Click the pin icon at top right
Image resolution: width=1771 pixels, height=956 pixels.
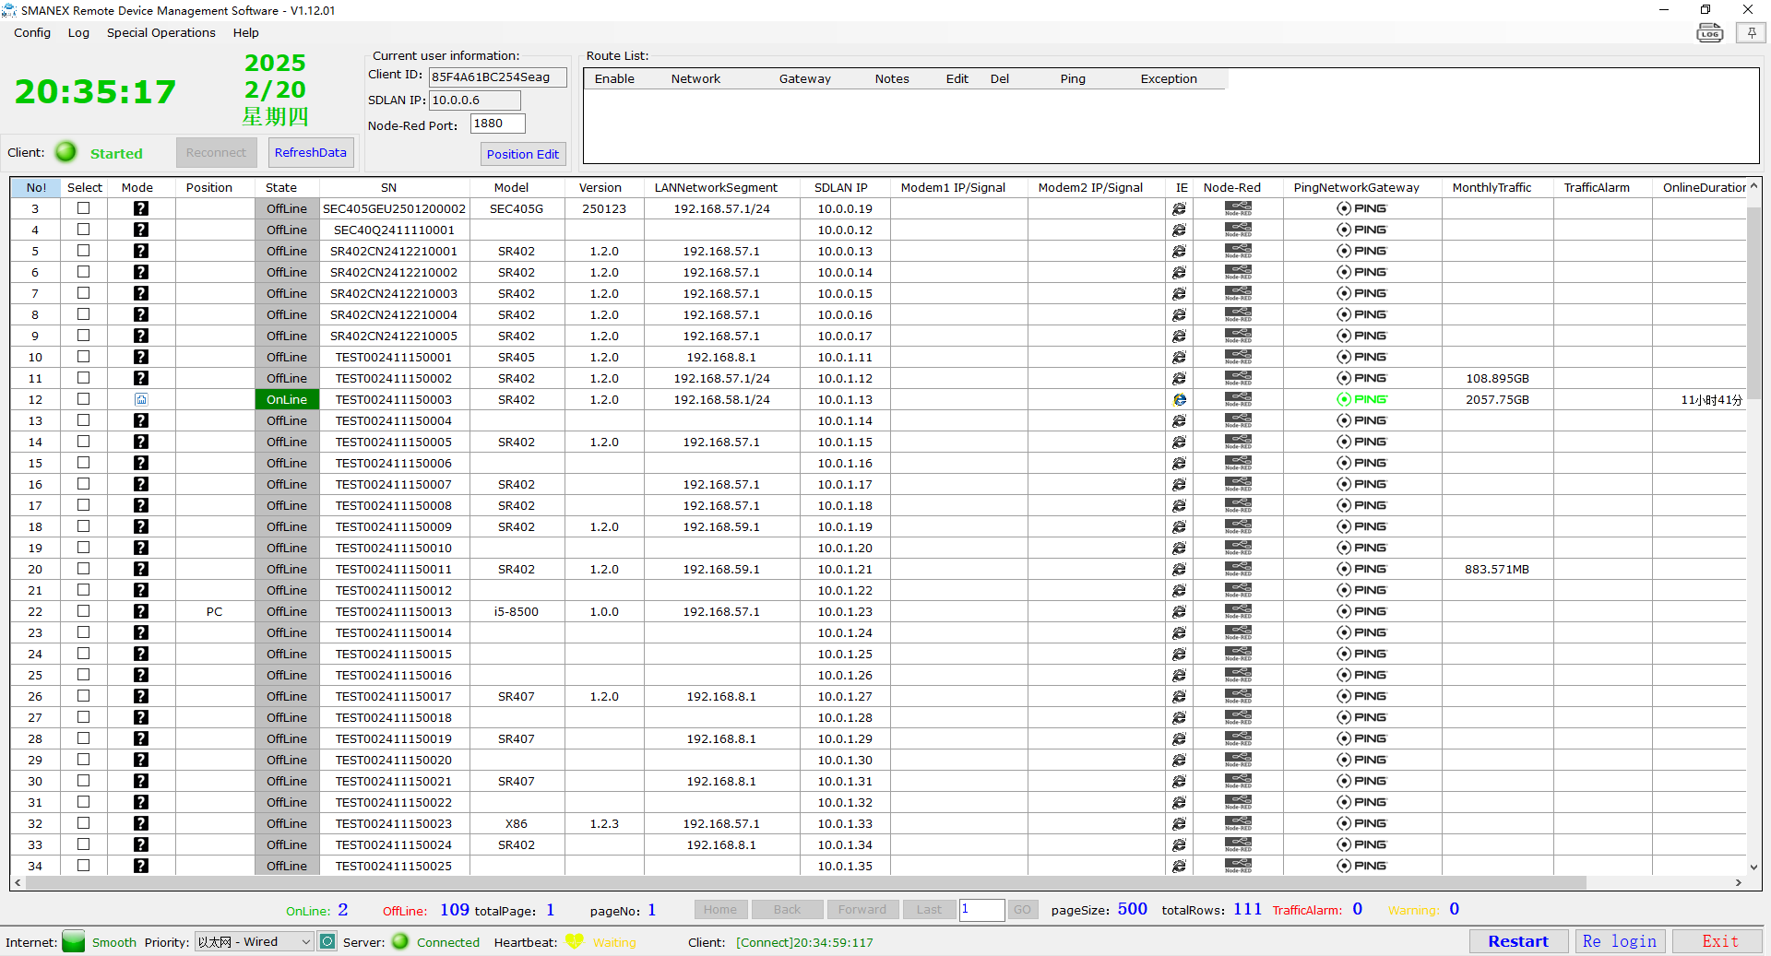pyautogui.click(x=1750, y=33)
